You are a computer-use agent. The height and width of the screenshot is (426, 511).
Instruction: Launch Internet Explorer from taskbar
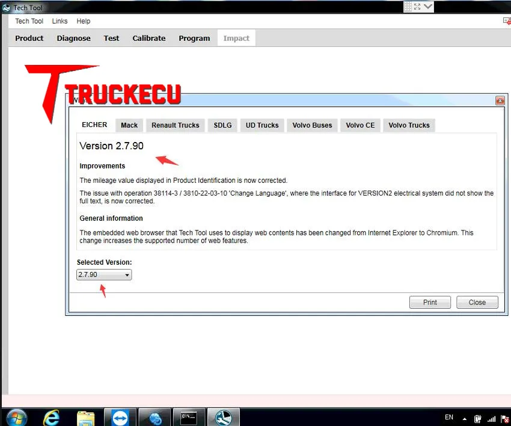click(52, 418)
